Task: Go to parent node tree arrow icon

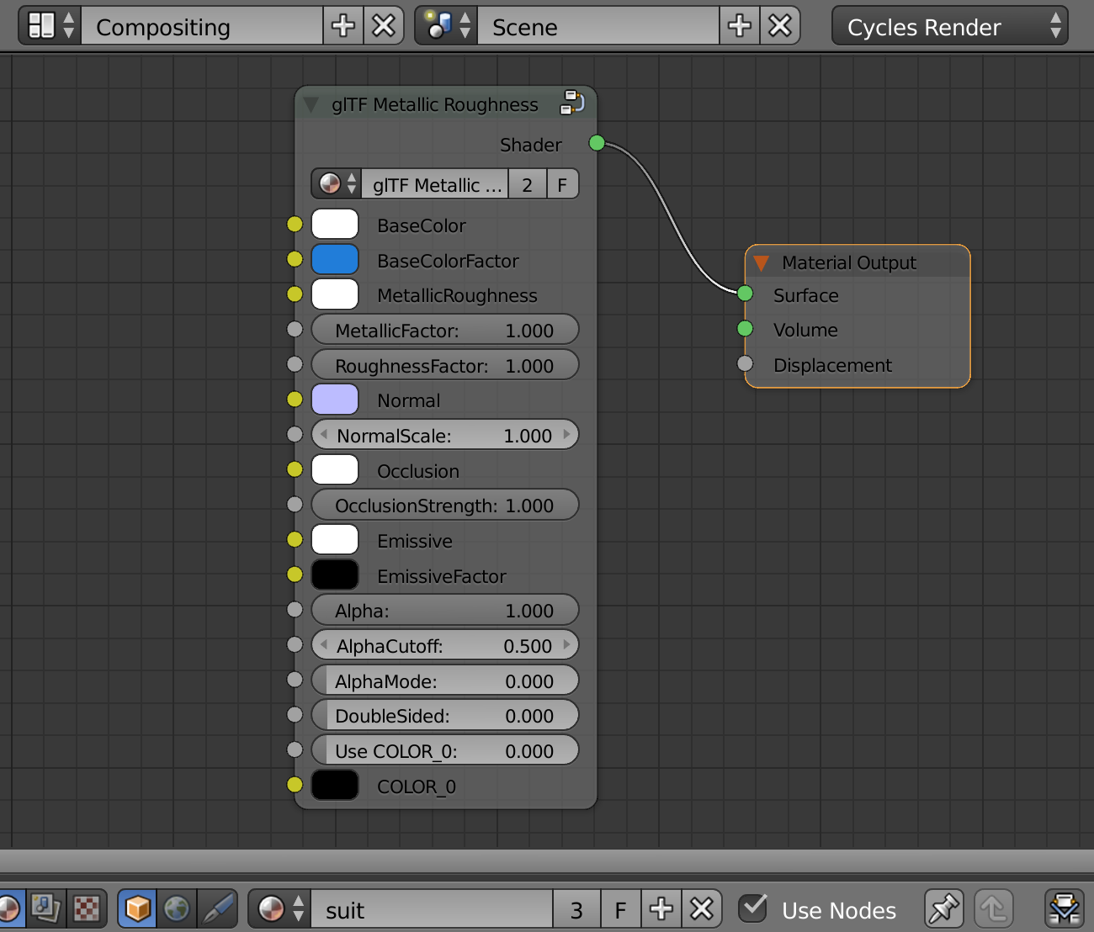Action: [994, 908]
